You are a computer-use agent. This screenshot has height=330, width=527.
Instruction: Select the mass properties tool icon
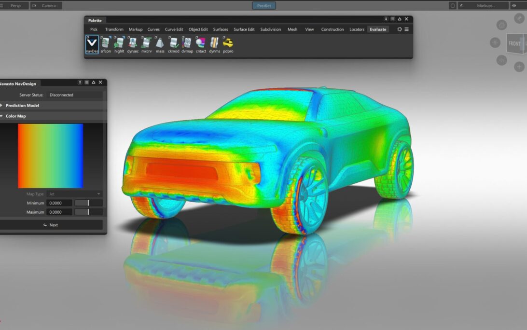pyautogui.click(x=160, y=43)
